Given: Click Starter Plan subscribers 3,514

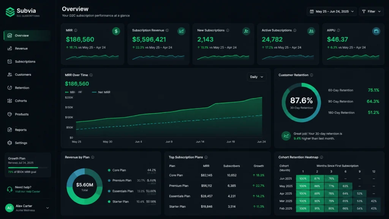Looking at the screenshot, I should pyautogui.click(x=231, y=206).
